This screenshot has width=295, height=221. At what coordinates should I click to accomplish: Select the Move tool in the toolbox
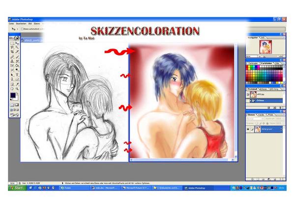tap(17, 43)
